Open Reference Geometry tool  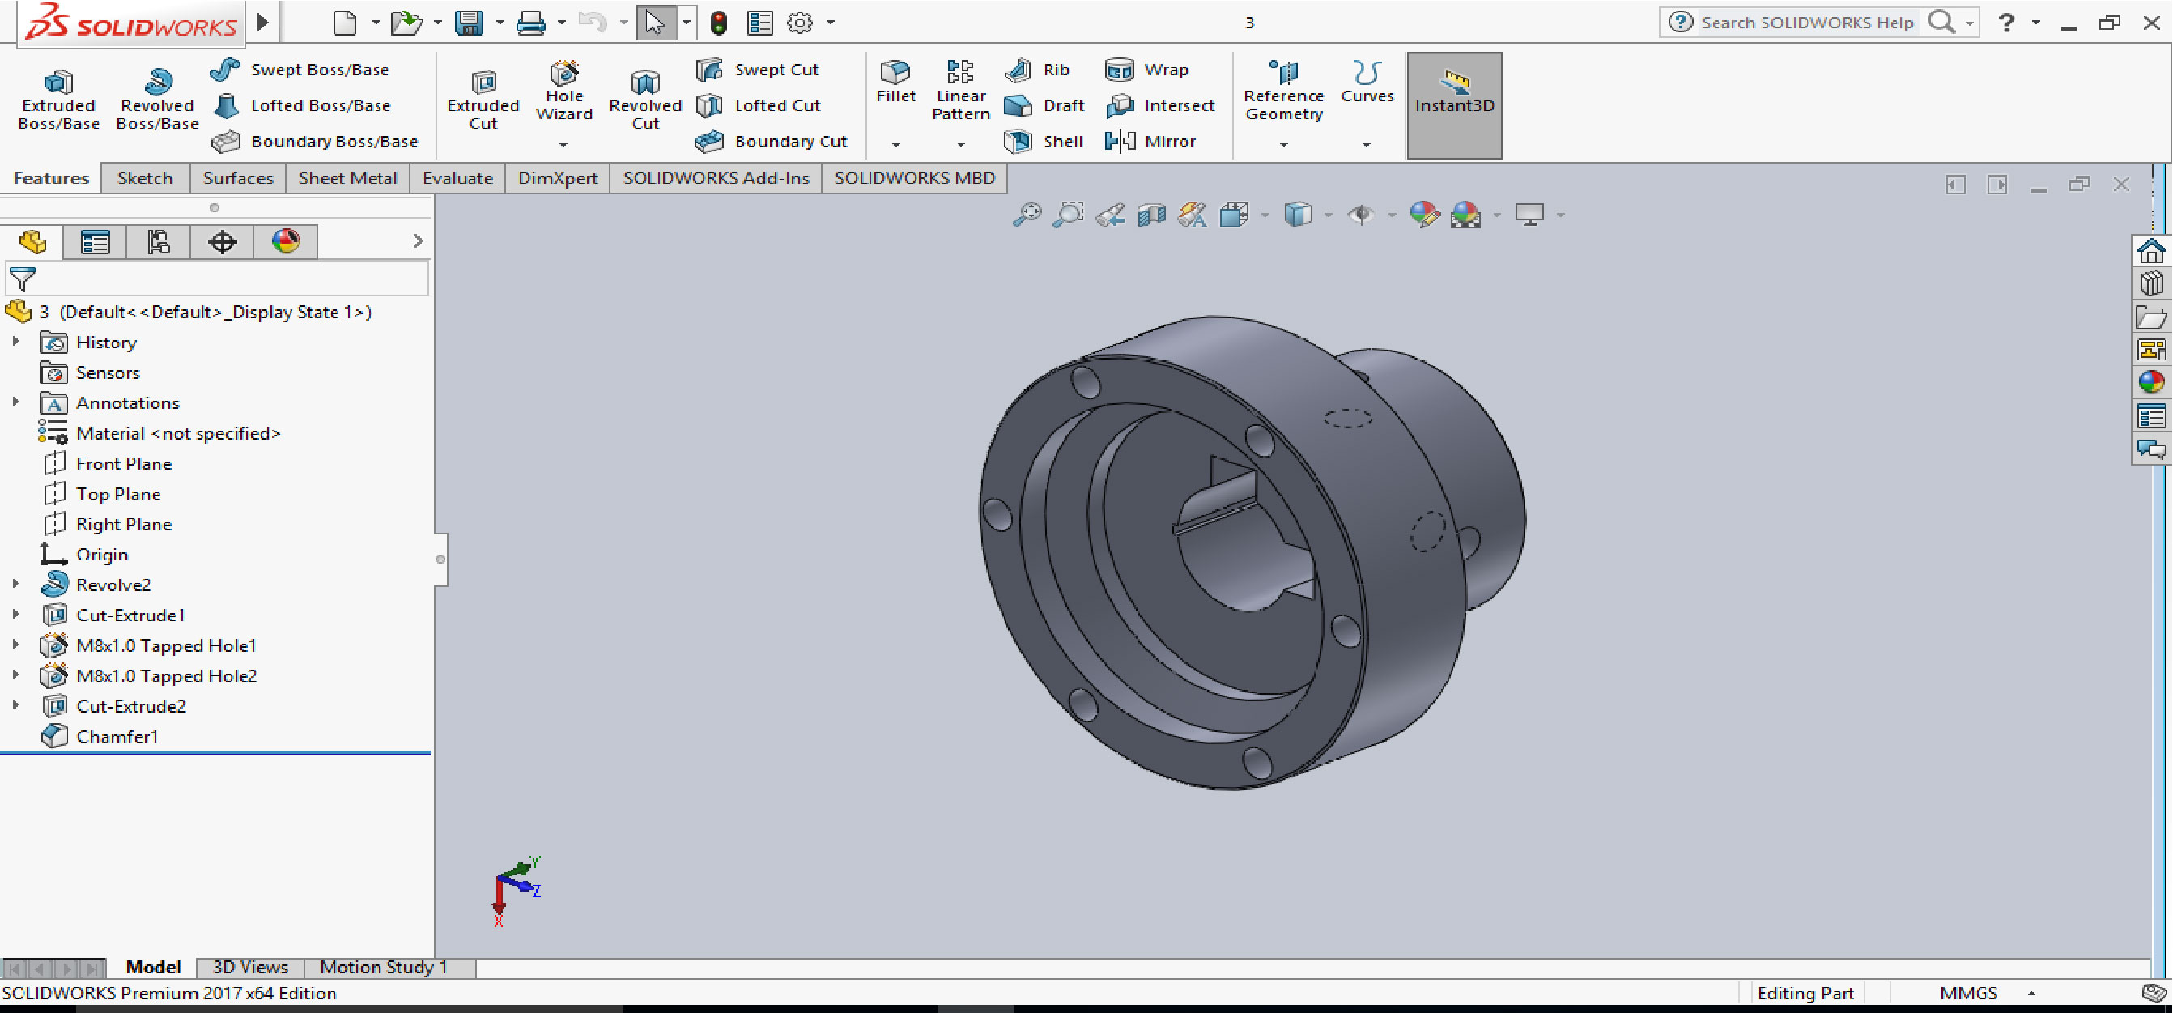(1283, 91)
